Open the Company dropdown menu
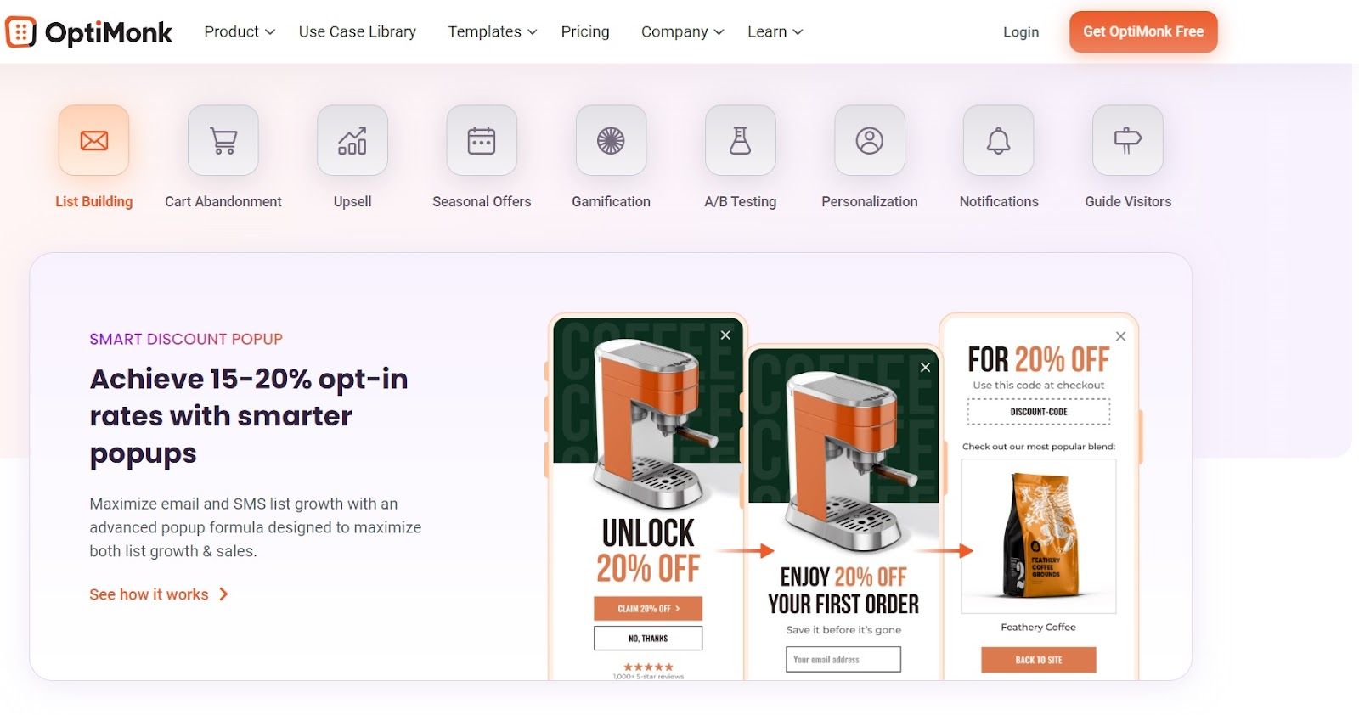 (x=682, y=31)
